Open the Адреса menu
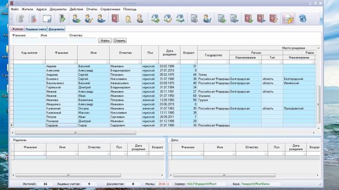The width and height of the screenshot is (339, 190). 41,9
